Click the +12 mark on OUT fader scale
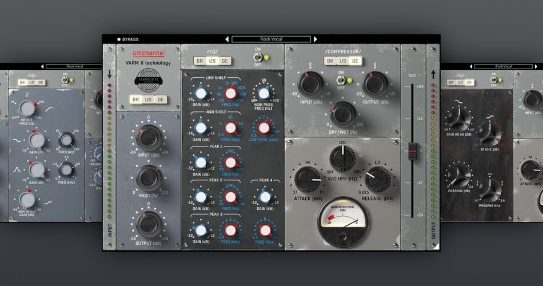 420,118
